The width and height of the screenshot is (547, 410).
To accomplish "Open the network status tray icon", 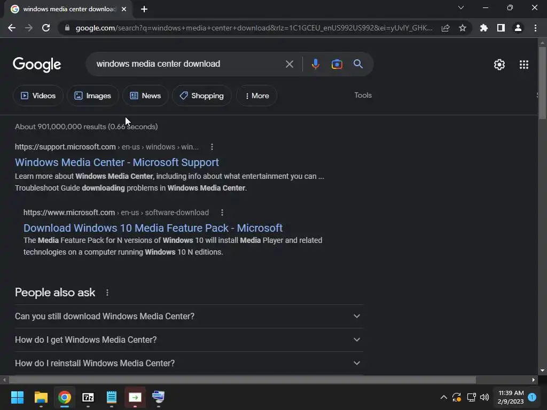I will pos(471,397).
